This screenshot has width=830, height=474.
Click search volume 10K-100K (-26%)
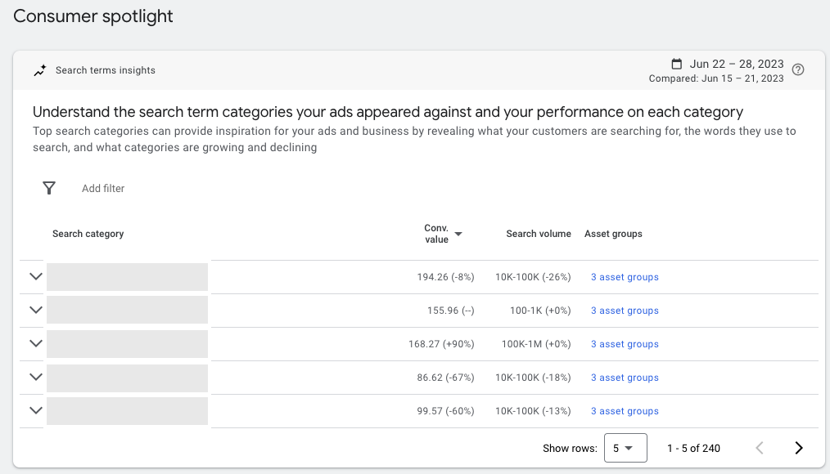[x=533, y=277]
